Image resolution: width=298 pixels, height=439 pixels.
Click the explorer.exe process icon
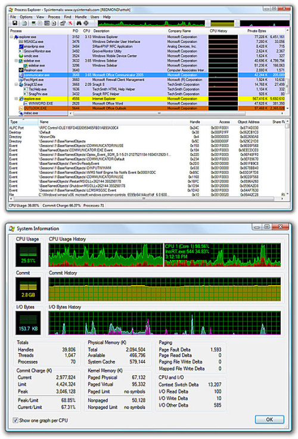coord(16,37)
